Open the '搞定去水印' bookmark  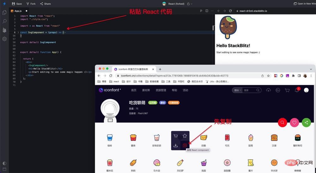[x=195, y=81]
